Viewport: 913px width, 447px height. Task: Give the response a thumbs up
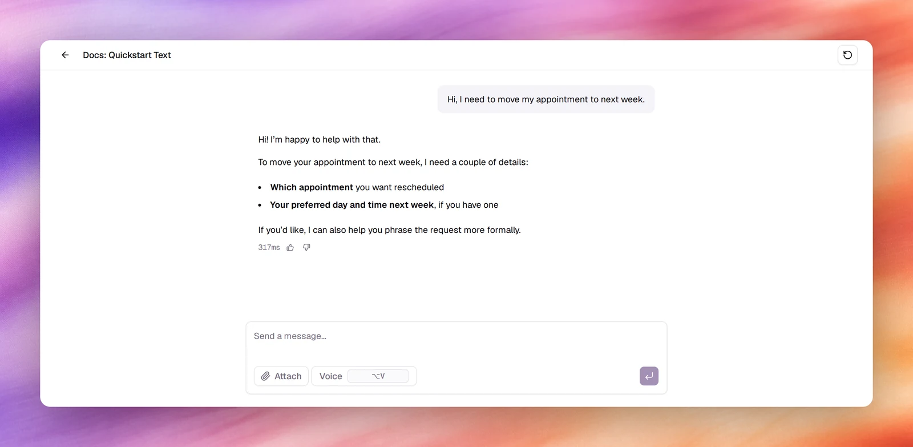click(290, 248)
